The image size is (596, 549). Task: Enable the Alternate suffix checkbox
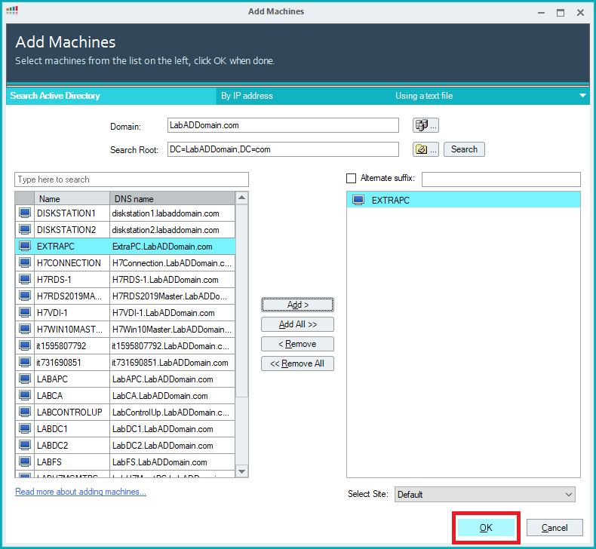click(x=351, y=179)
